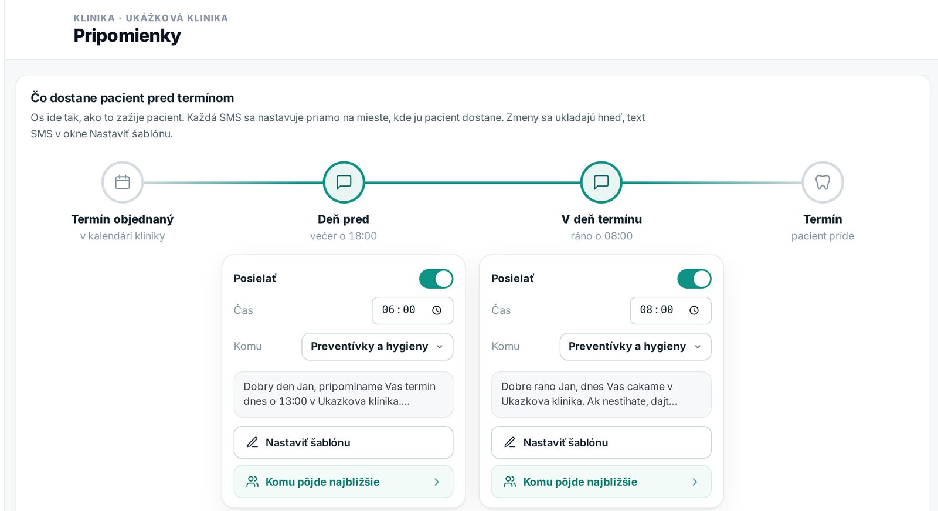Select the Deň pred chat bubble icon

coord(344,182)
